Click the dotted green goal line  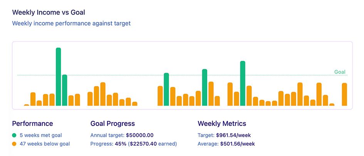[116, 75]
